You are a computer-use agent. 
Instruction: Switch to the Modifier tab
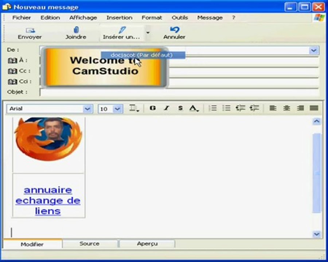click(32, 244)
